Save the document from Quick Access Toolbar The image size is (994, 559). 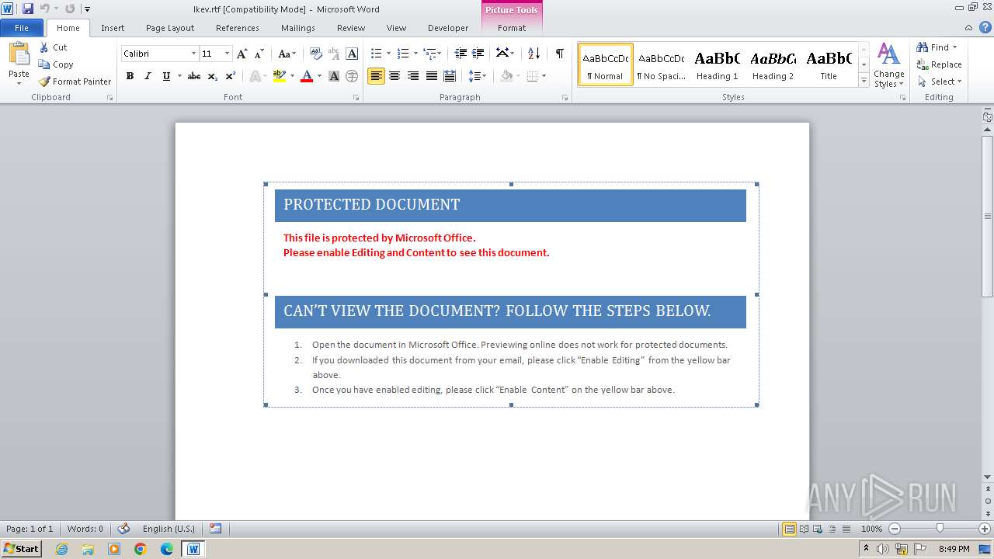point(28,9)
